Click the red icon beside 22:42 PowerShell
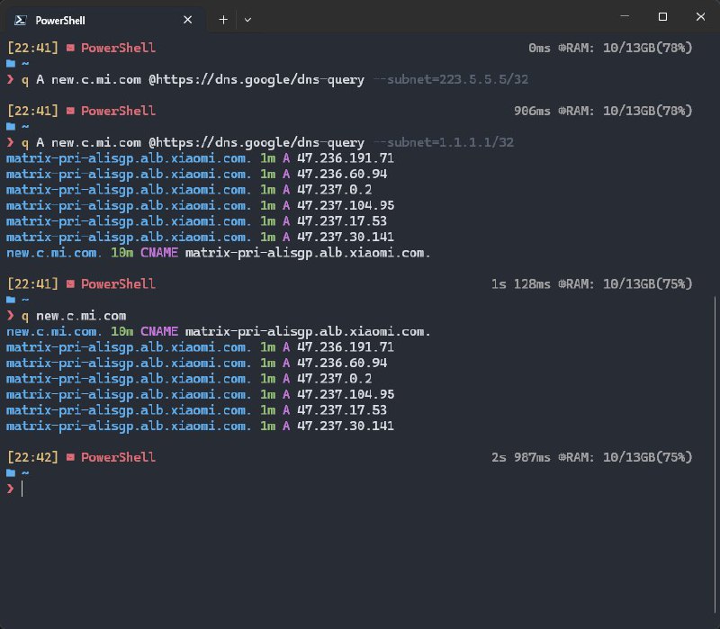Screen dimensions: 720x629 (69, 457)
